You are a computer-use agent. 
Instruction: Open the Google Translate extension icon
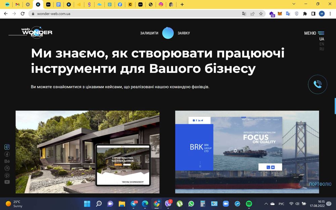(288, 14)
